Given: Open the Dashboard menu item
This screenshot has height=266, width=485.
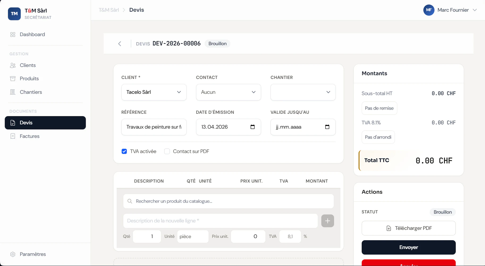Looking at the screenshot, I should [x=45, y=35].
